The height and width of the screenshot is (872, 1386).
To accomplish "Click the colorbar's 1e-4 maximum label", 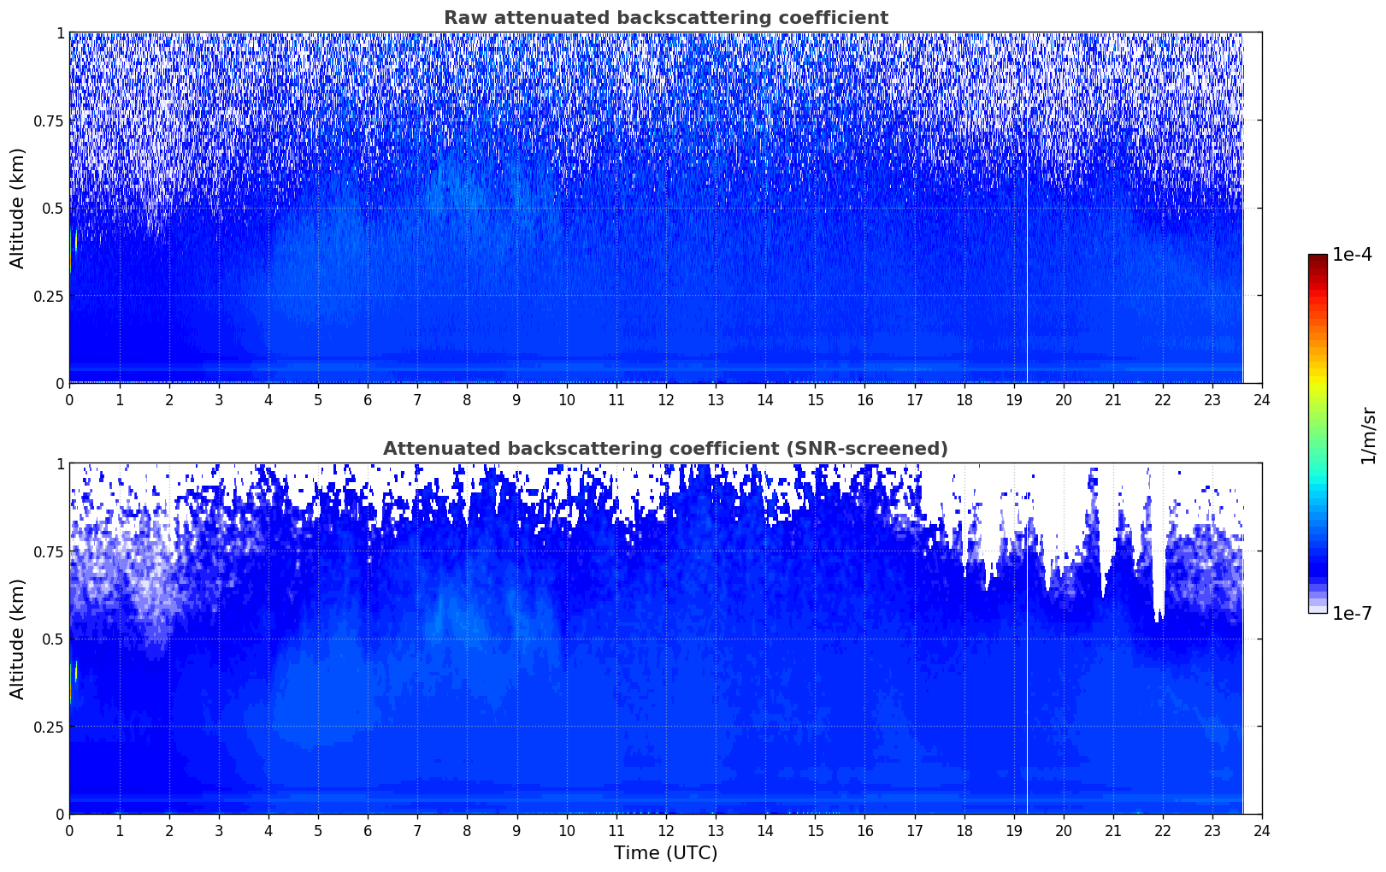I will (x=1351, y=256).
